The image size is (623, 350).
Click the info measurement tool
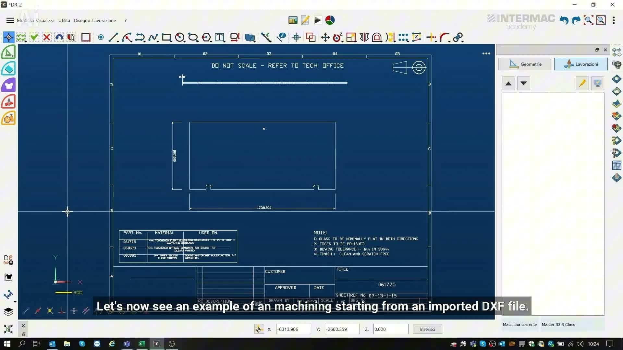[x=281, y=37]
